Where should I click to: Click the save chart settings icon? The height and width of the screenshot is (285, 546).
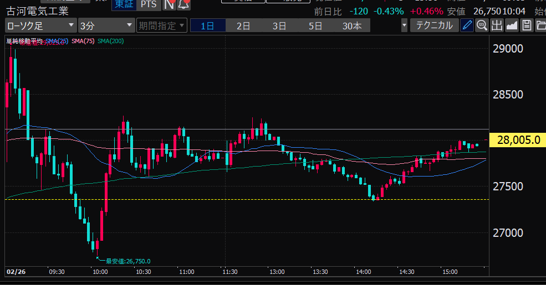click(x=527, y=25)
